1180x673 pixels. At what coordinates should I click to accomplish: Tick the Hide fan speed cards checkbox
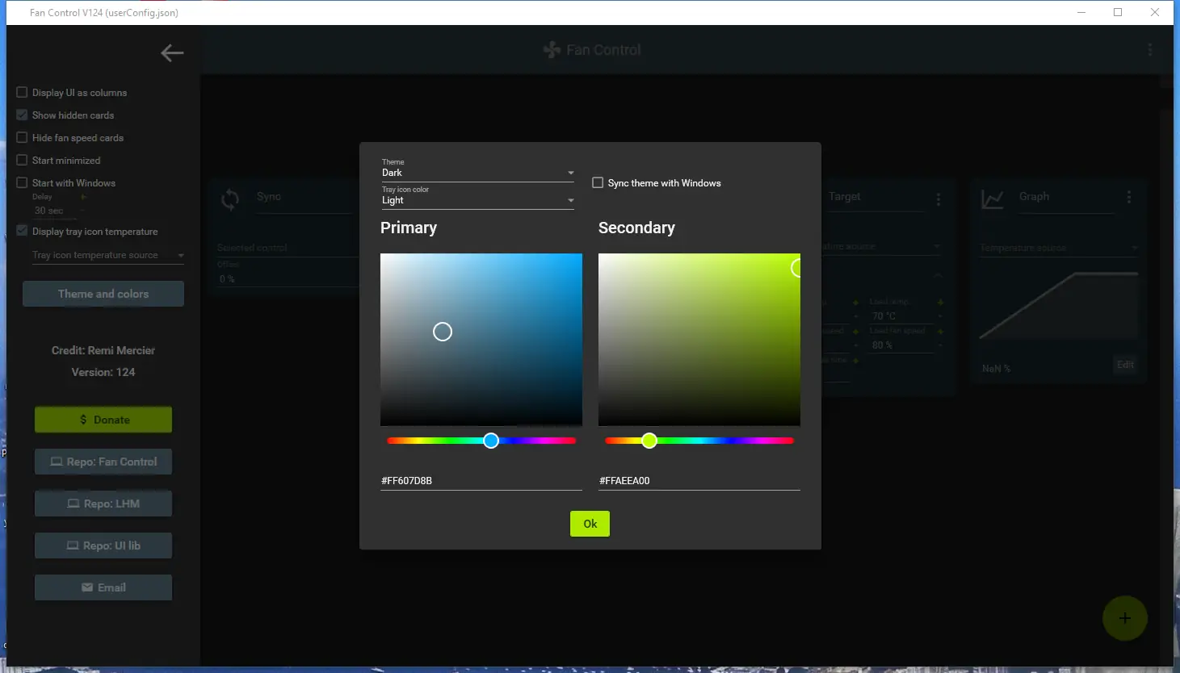coord(22,137)
